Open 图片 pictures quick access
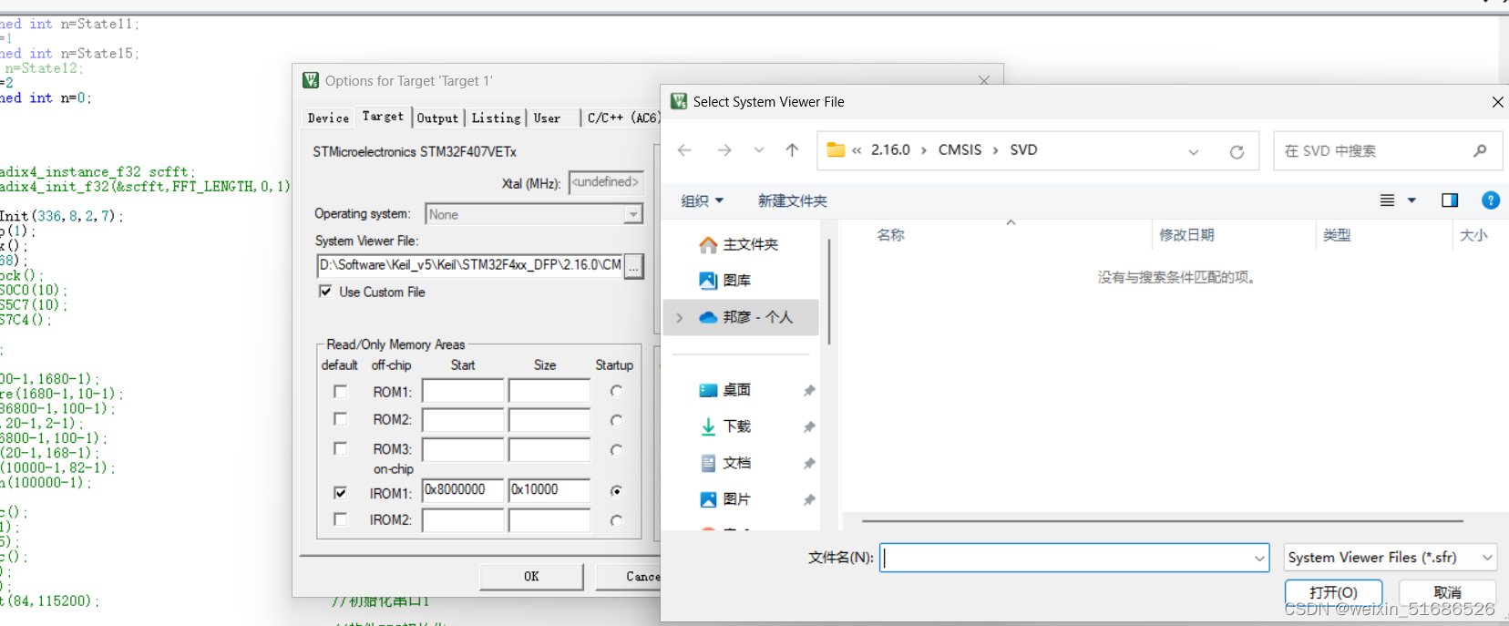This screenshot has width=1509, height=626. (725, 499)
